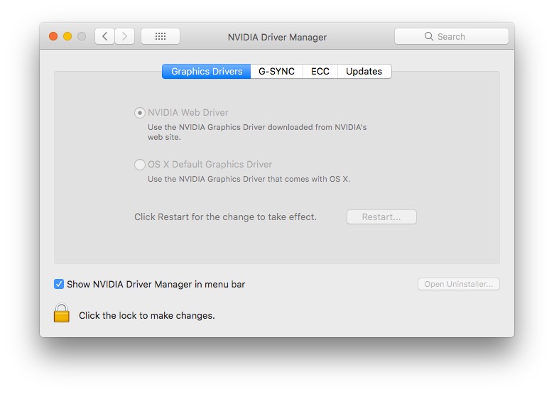Open the G-SYNC tab
The width and height of the screenshot is (554, 394).
[277, 71]
